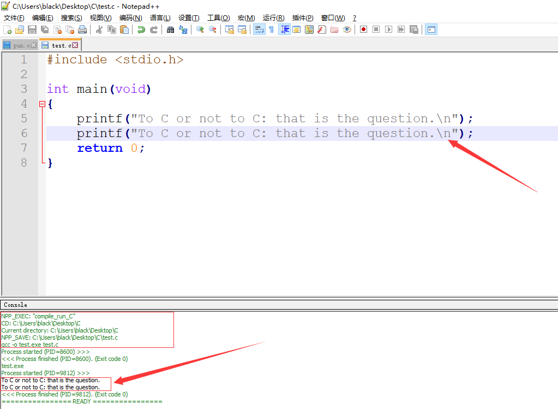Click the green Undo arrow icon
This screenshot has height=409, width=558.
[141, 29]
